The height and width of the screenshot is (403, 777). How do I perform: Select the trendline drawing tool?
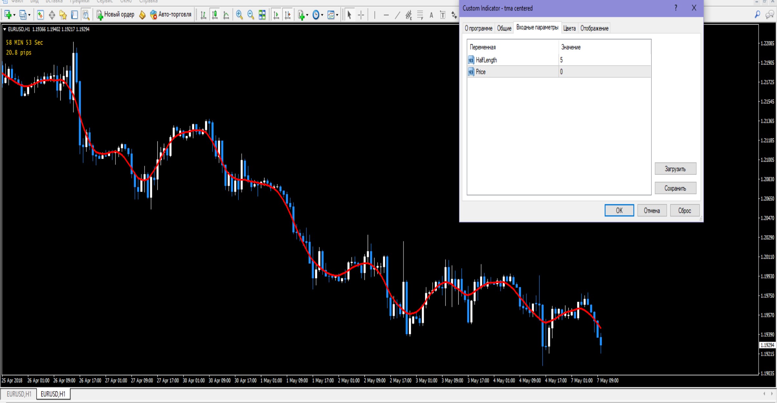click(x=397, y=15)
